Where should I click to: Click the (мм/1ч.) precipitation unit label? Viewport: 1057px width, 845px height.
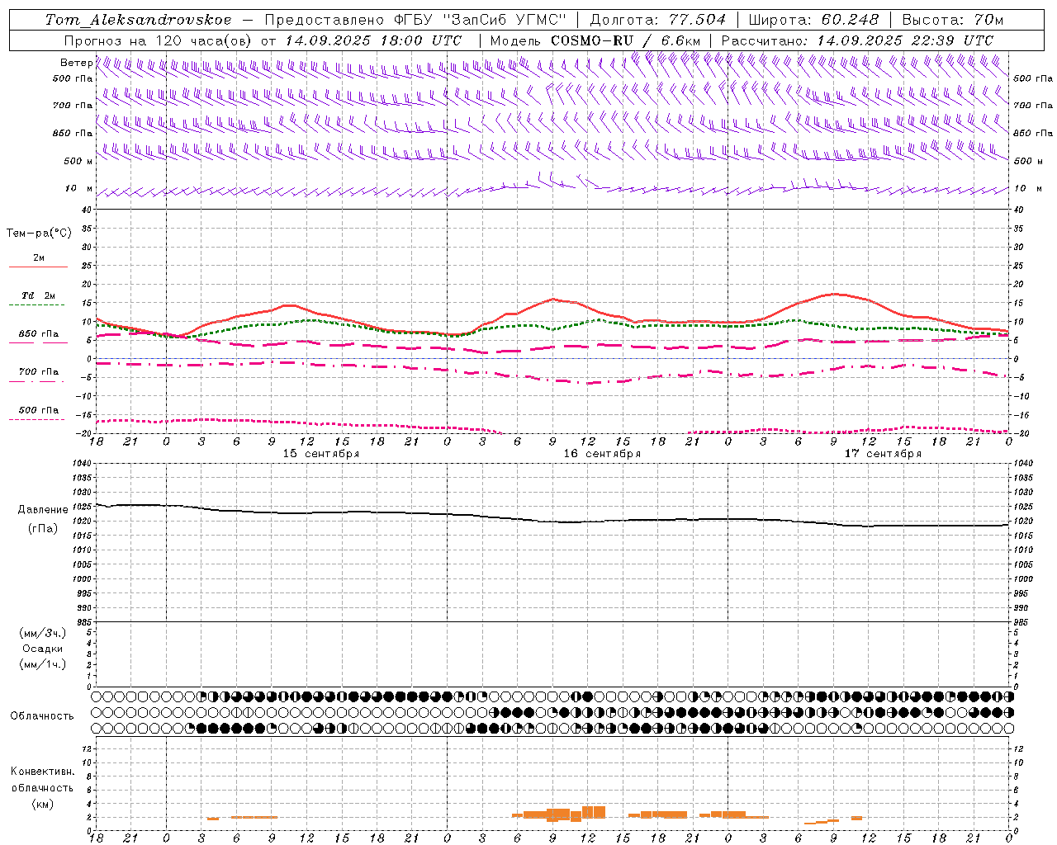pyautogui.click(x=43, y=664)
